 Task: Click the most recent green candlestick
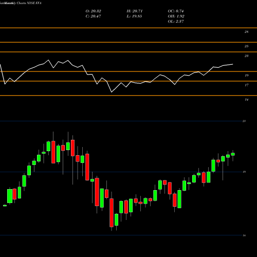pyautogui.click(x=233, y=154)
